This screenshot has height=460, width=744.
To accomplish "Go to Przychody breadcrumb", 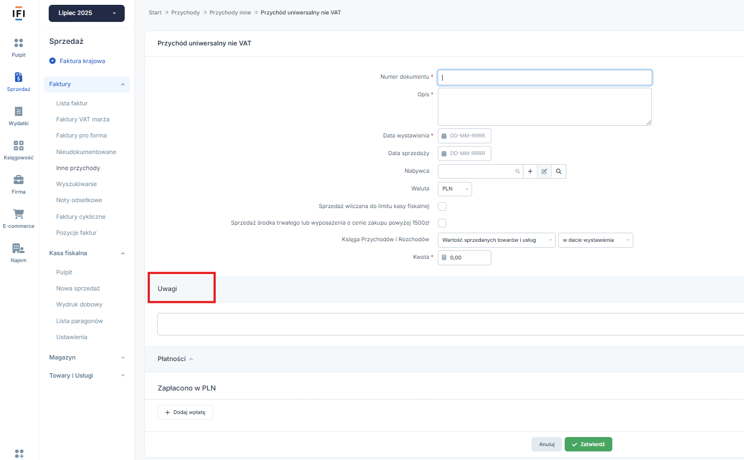I will click(x=185, y=12).
